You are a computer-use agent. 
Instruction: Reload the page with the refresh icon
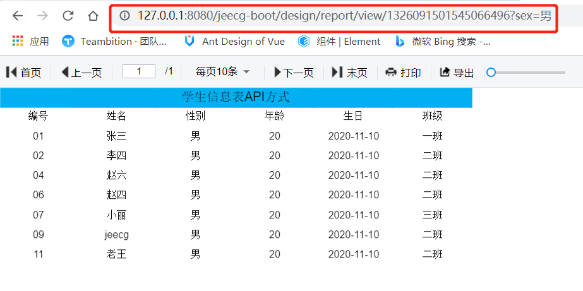click(x=68, y=16)
